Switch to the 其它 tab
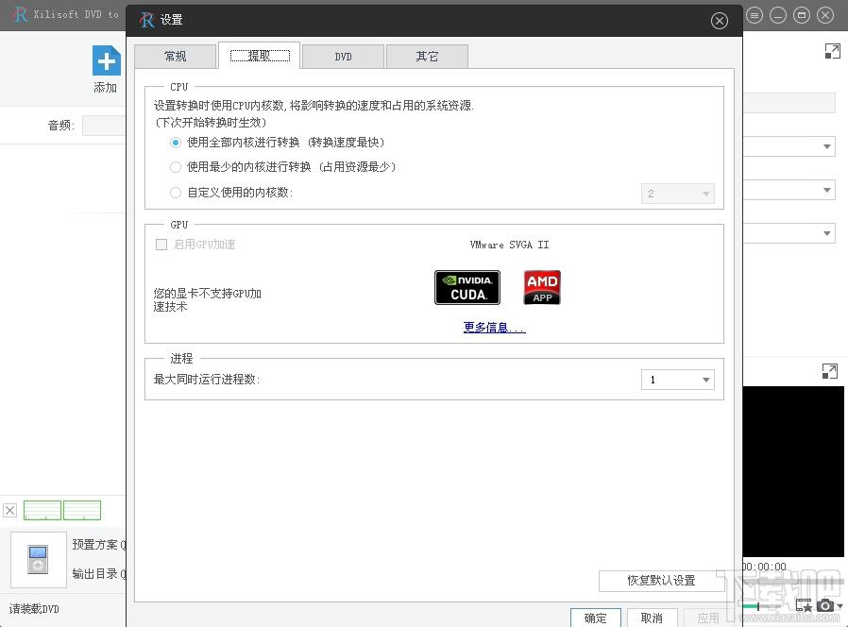Viewport: 848px width, 627px height. point(427,57)
